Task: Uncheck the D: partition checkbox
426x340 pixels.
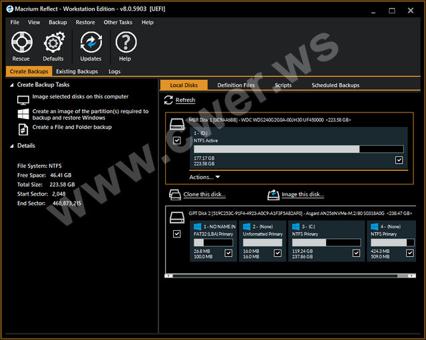Action: (399, 160)
